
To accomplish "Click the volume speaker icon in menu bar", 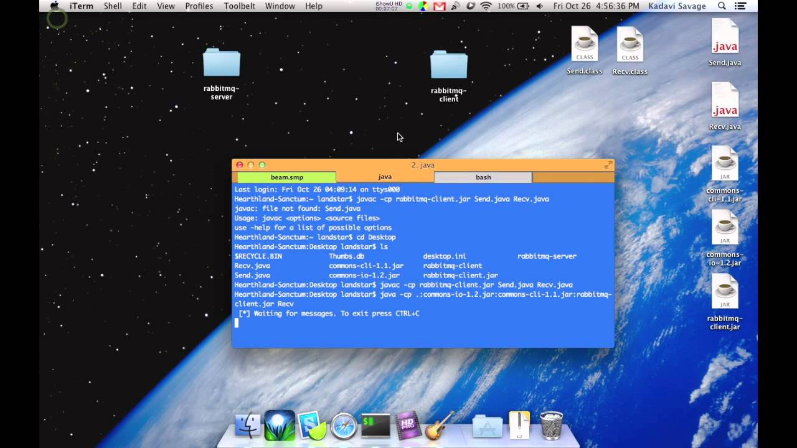I will [x=539, y=6].
